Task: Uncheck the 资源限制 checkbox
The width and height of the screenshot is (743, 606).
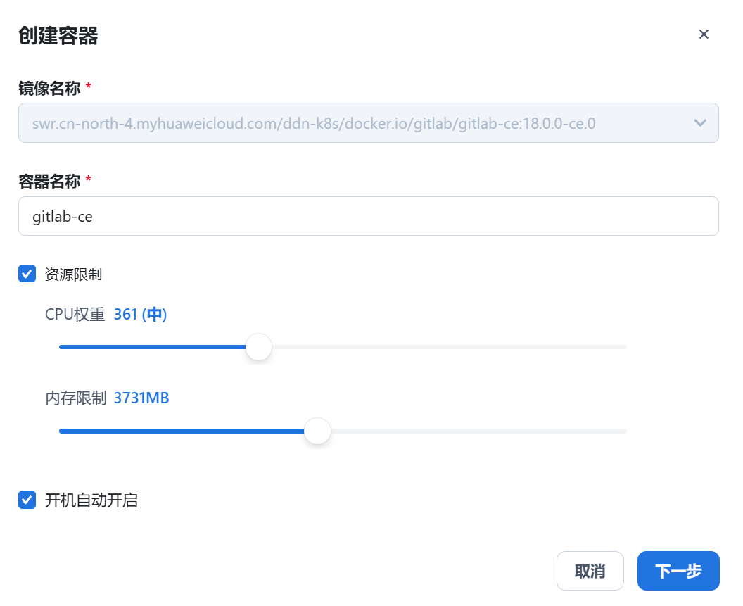Action: tap(27, 274)
